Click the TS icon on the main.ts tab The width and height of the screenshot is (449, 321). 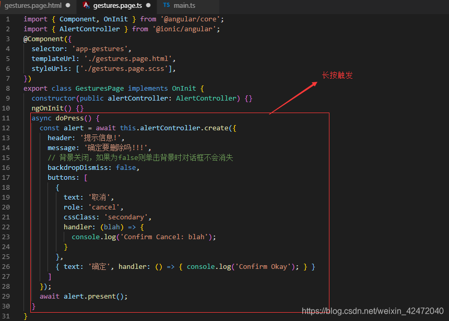point(168,7)
